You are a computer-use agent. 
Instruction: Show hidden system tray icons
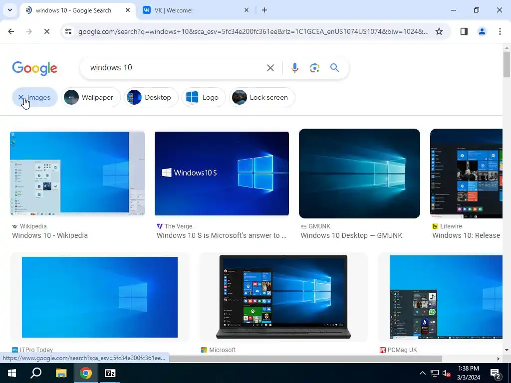(422, 373)
